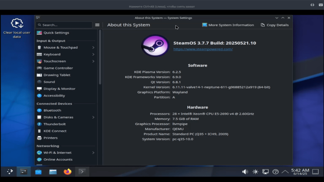324x182 pixels.
Task: Launch Firefox from the taskbar
Action: (x=67, y=172)
